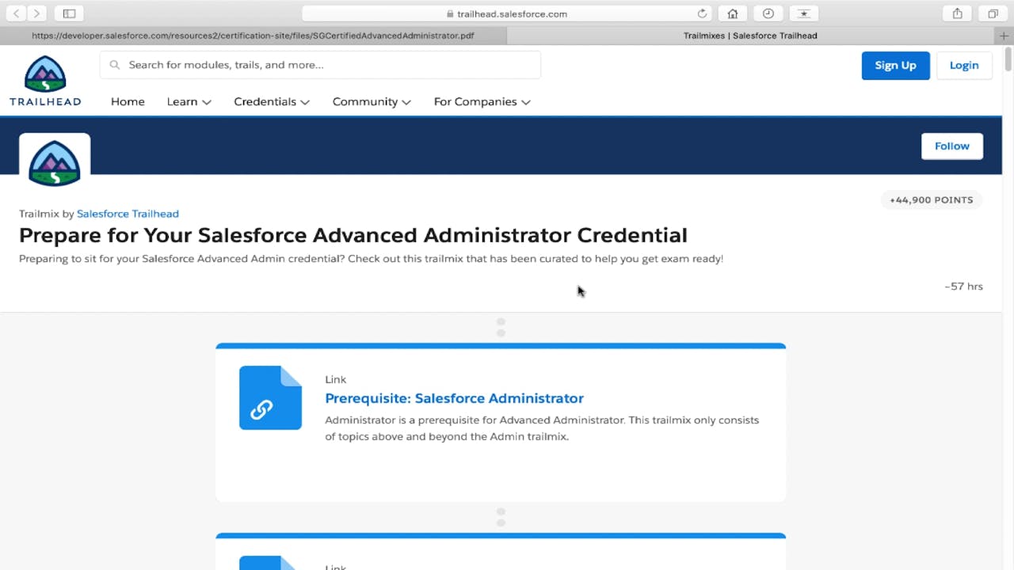Click the home icon in the toolbar

click(x=733, y=13)
